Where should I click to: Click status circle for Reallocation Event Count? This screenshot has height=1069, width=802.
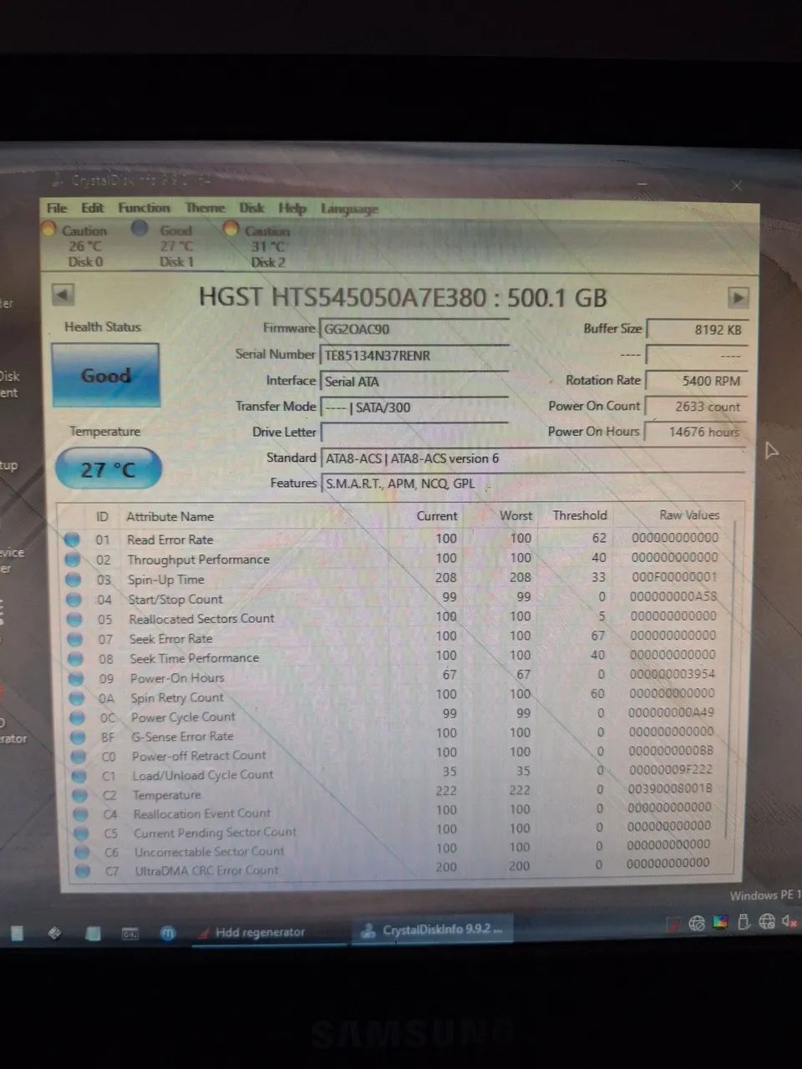click(81, 813)
